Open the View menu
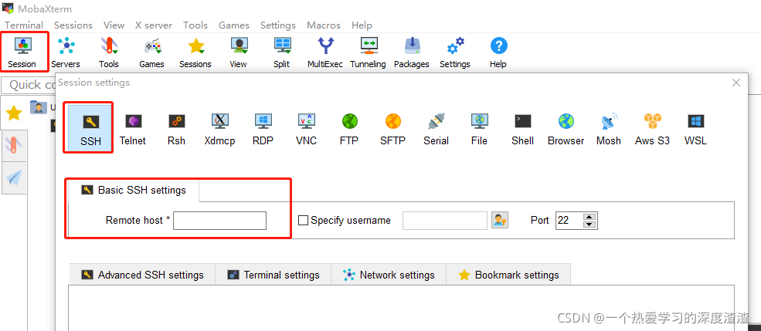761x331 pixels. coord(114,25)
